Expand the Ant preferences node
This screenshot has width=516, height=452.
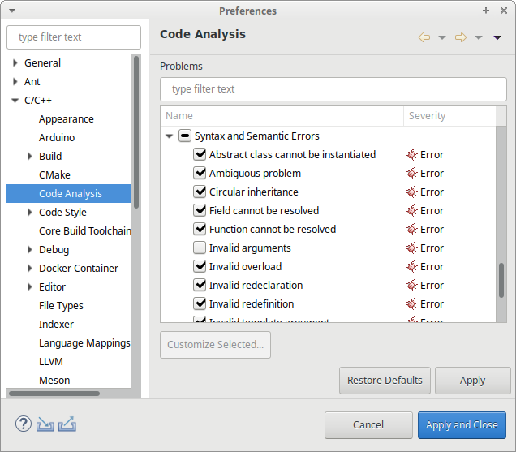[x=15, y=81]
